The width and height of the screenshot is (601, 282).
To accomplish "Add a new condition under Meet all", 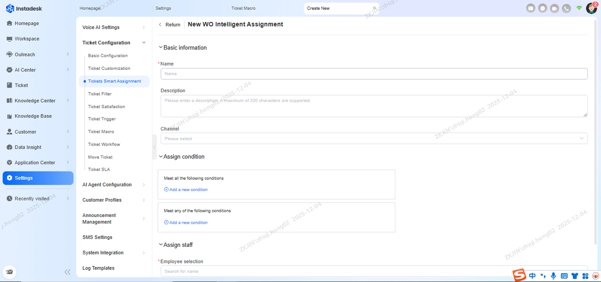I will [x=186, y=190].
